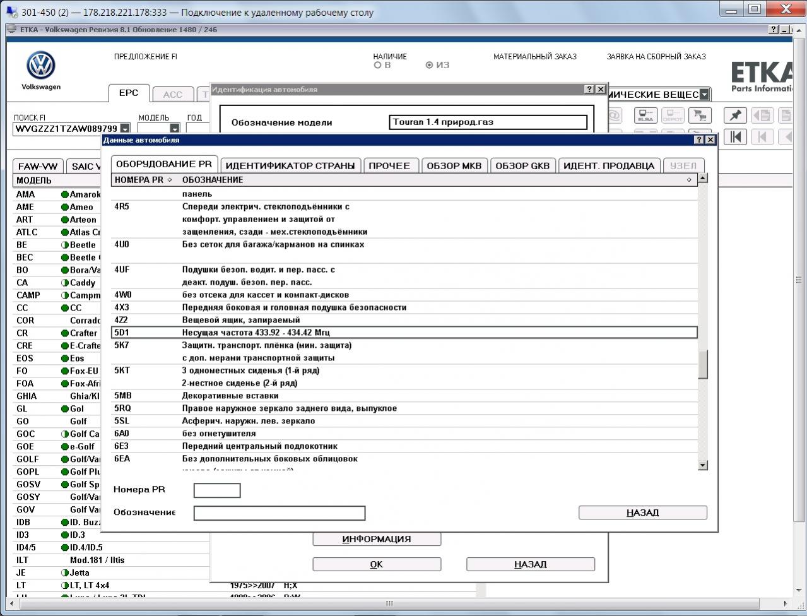The height and width of the screenshot is (616, 807).
Task: Select PR row 5D1 Несущая частота
Action: tap(404, 333)
